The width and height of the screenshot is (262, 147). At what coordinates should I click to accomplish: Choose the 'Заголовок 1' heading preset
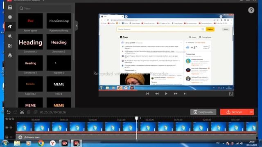coord(30,42)
